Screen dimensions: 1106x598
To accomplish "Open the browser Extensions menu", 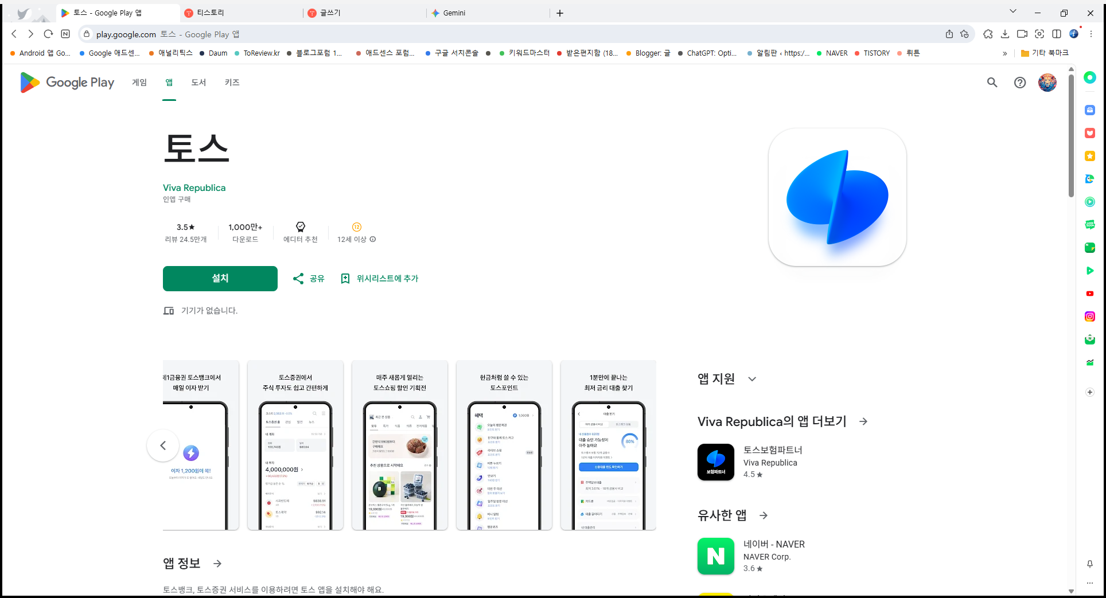I will pos(988,34).
